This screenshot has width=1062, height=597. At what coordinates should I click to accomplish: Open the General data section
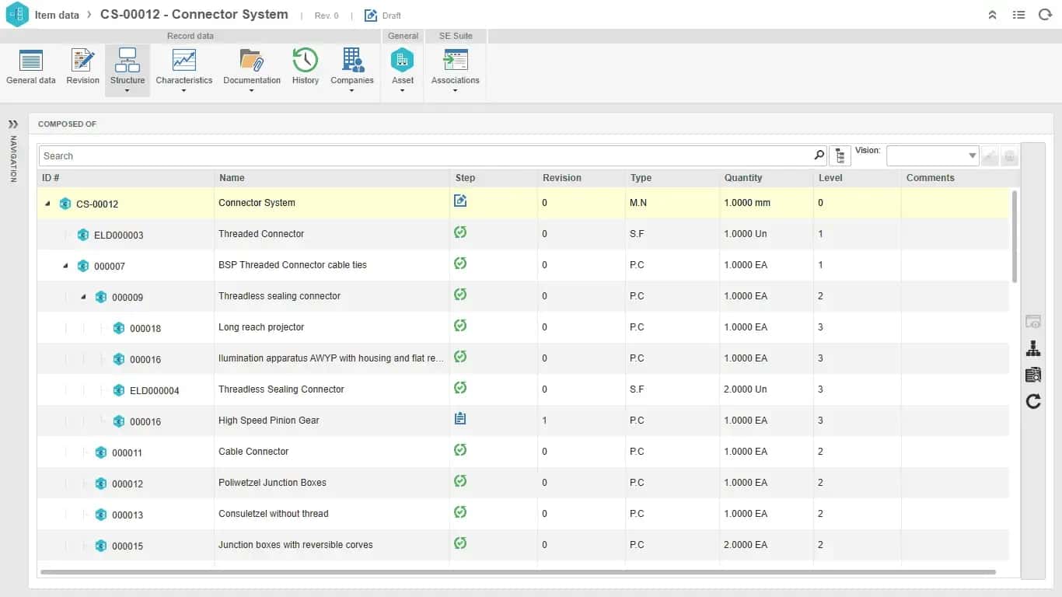[x=31, y=68]
